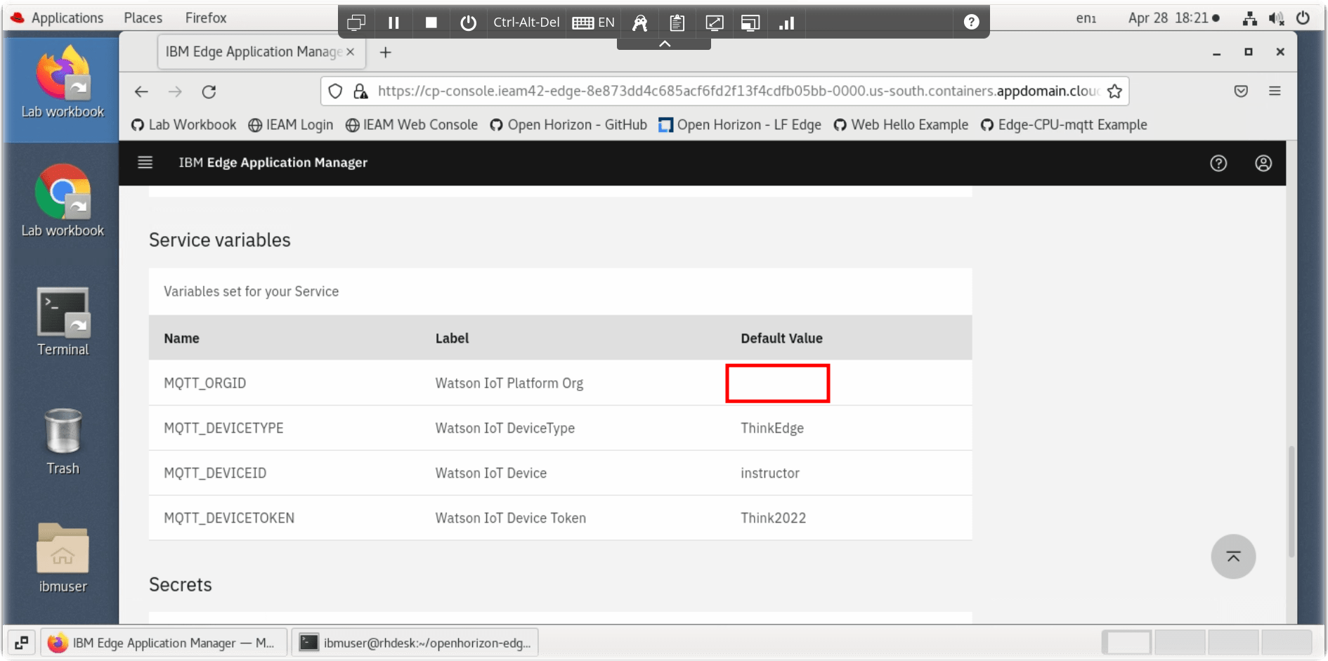The height and width of the screenshot is (661, 1328).
Task: Close the IBM Edge Application Manager tab
Action: click(350, 52)
